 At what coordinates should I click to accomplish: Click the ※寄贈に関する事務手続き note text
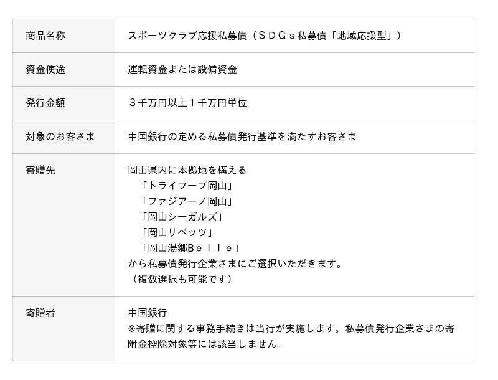tap(291, 328)
